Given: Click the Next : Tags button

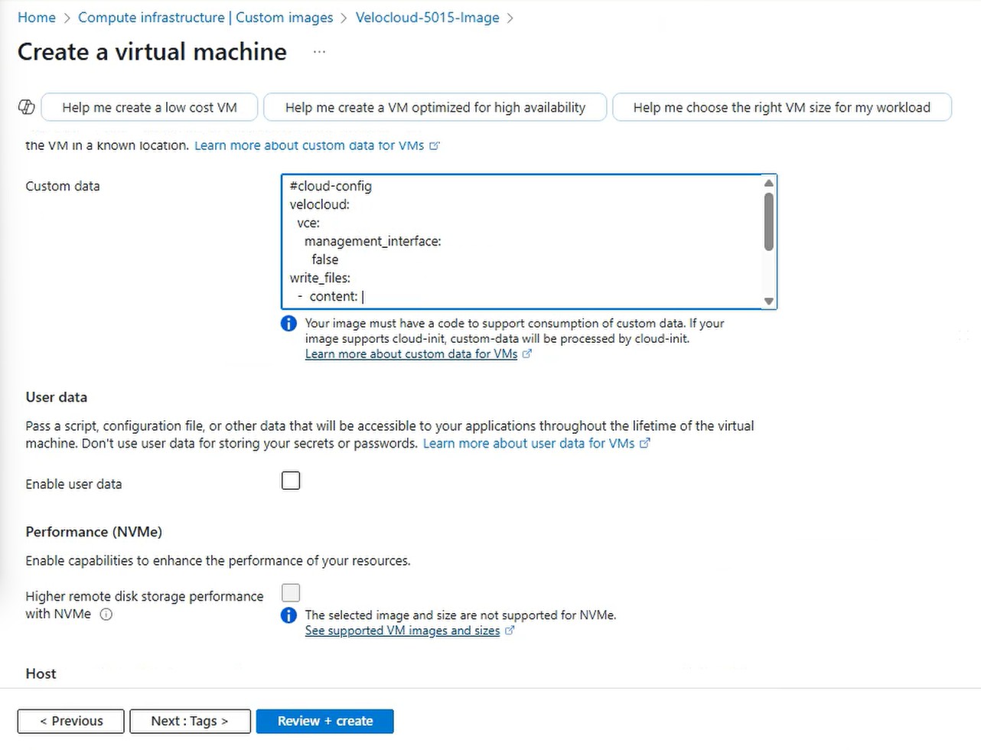Looking at the screenshot, I should 190,721.
